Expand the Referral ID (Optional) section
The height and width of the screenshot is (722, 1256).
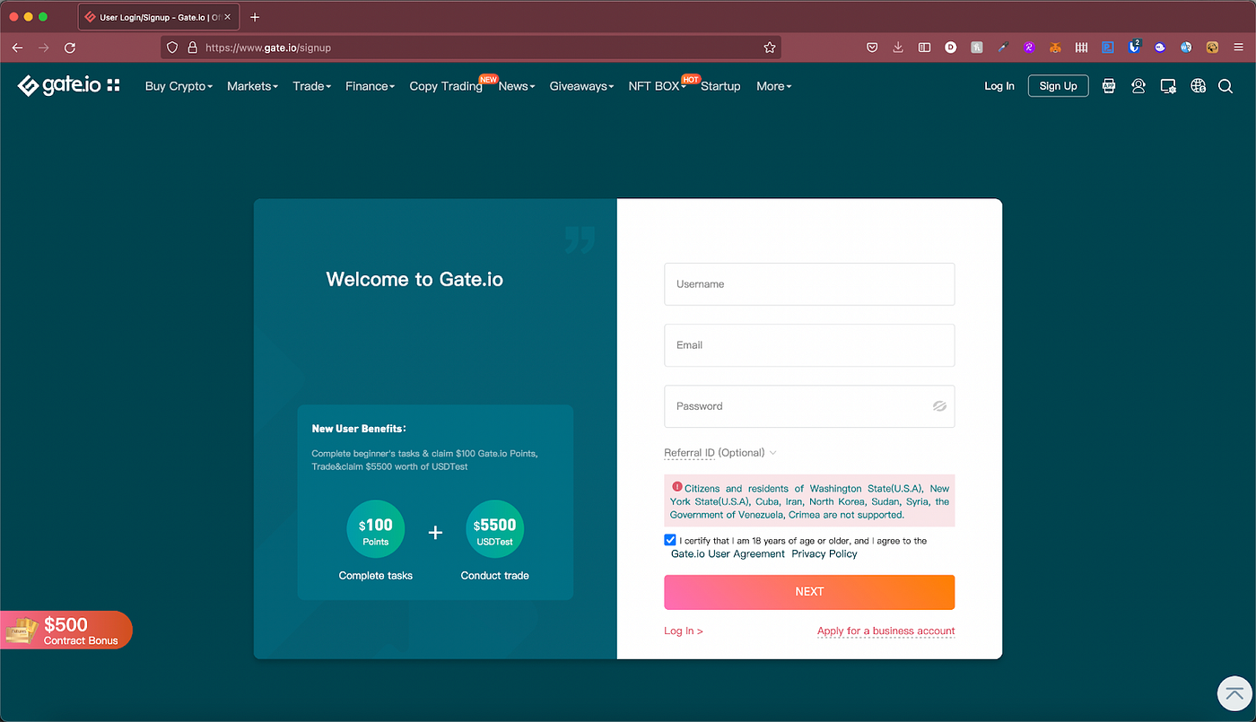[x=720, y=452]
